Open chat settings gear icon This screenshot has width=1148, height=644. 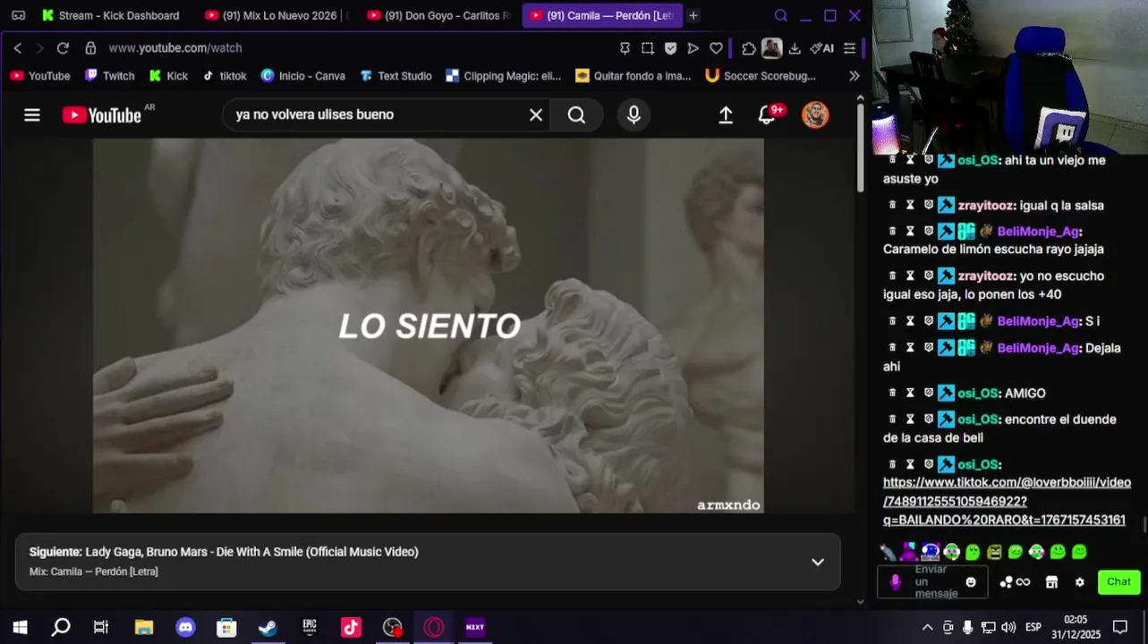coord(1079,582)
